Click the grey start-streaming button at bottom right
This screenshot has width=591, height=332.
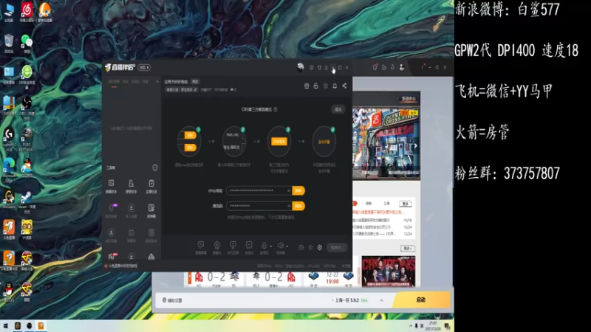[x=337, y=247]
